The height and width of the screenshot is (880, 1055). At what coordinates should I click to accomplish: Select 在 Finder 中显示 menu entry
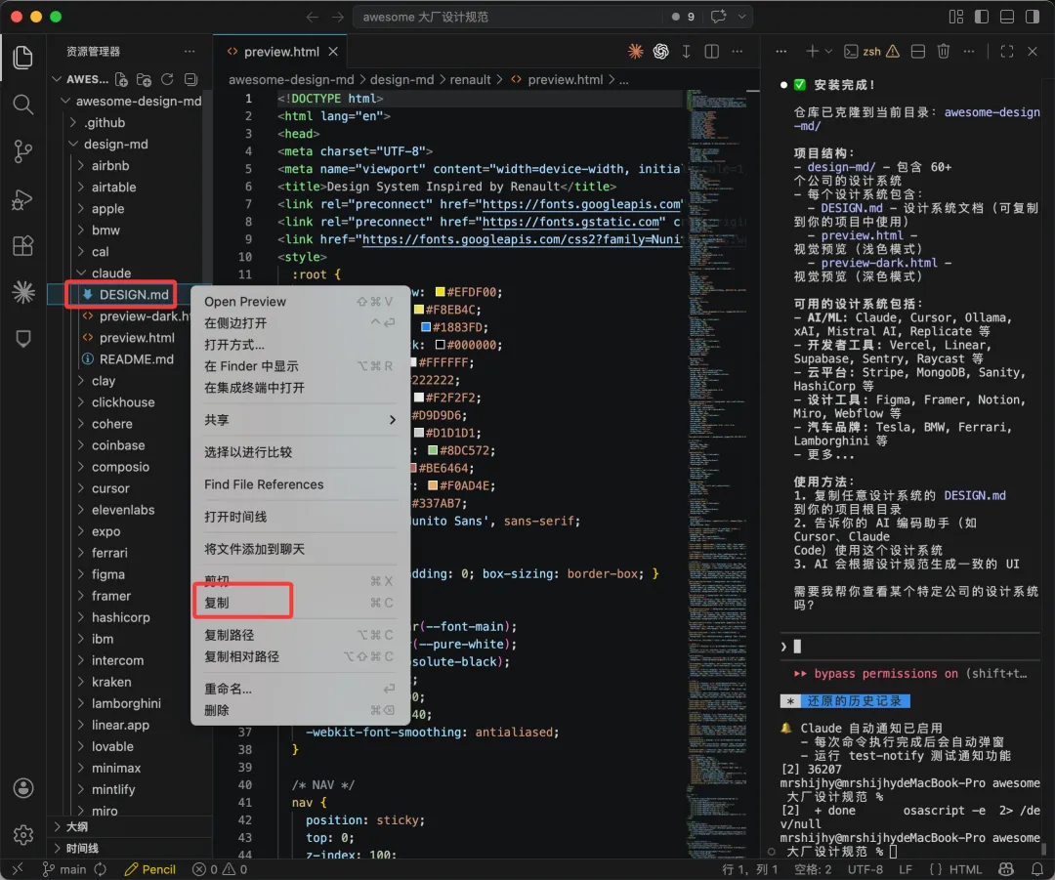click(x=300, y=366)
